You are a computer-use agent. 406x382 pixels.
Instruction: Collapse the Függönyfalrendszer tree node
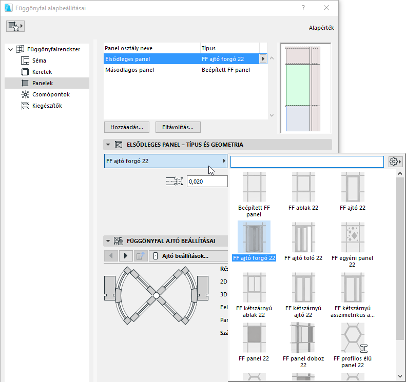(x=10, y=49)
